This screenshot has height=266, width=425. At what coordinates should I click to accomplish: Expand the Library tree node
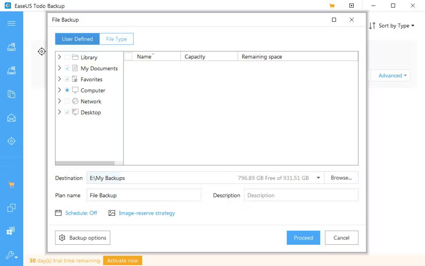point(59,57)
